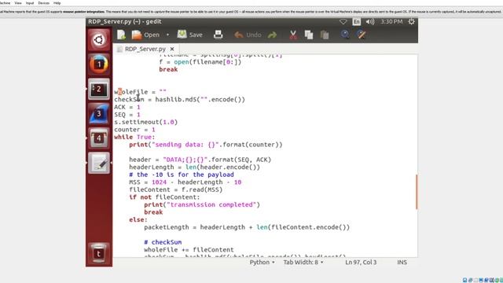Change the Python syntax highlighting mode
This screenshot has width=503, height=283.
point(262,262)
